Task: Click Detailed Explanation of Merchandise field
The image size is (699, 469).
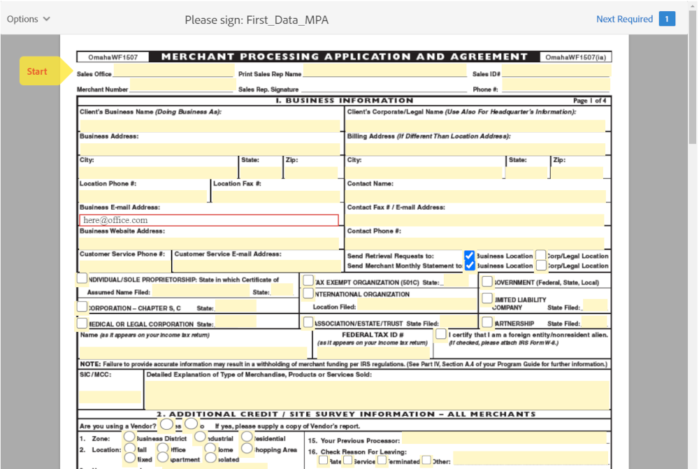Action: pos(377,395)
